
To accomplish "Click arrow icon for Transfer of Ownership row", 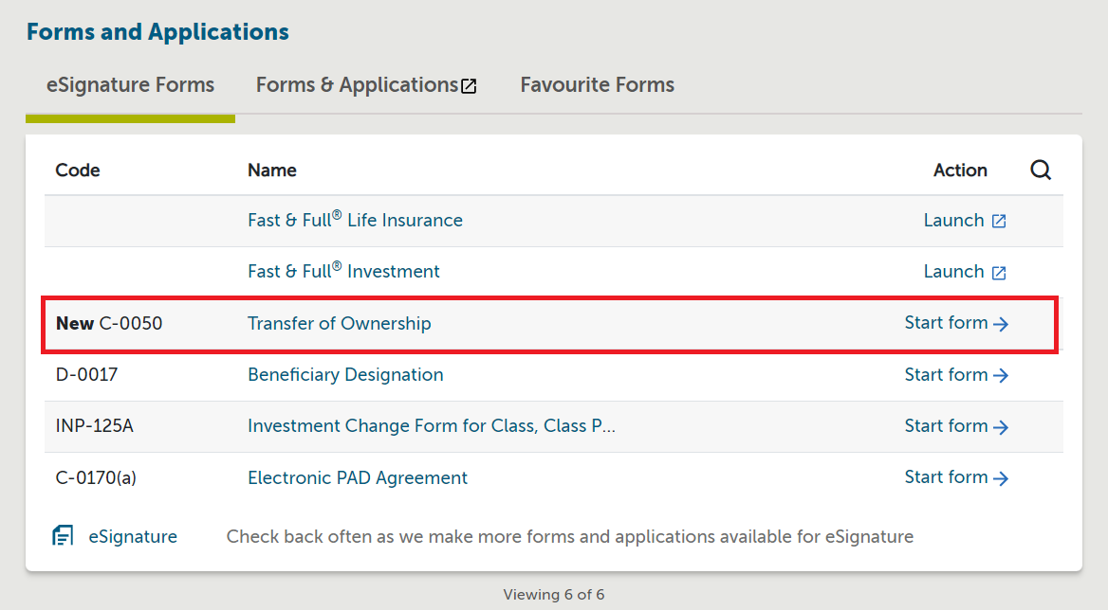I will (x=1001, y=324).
